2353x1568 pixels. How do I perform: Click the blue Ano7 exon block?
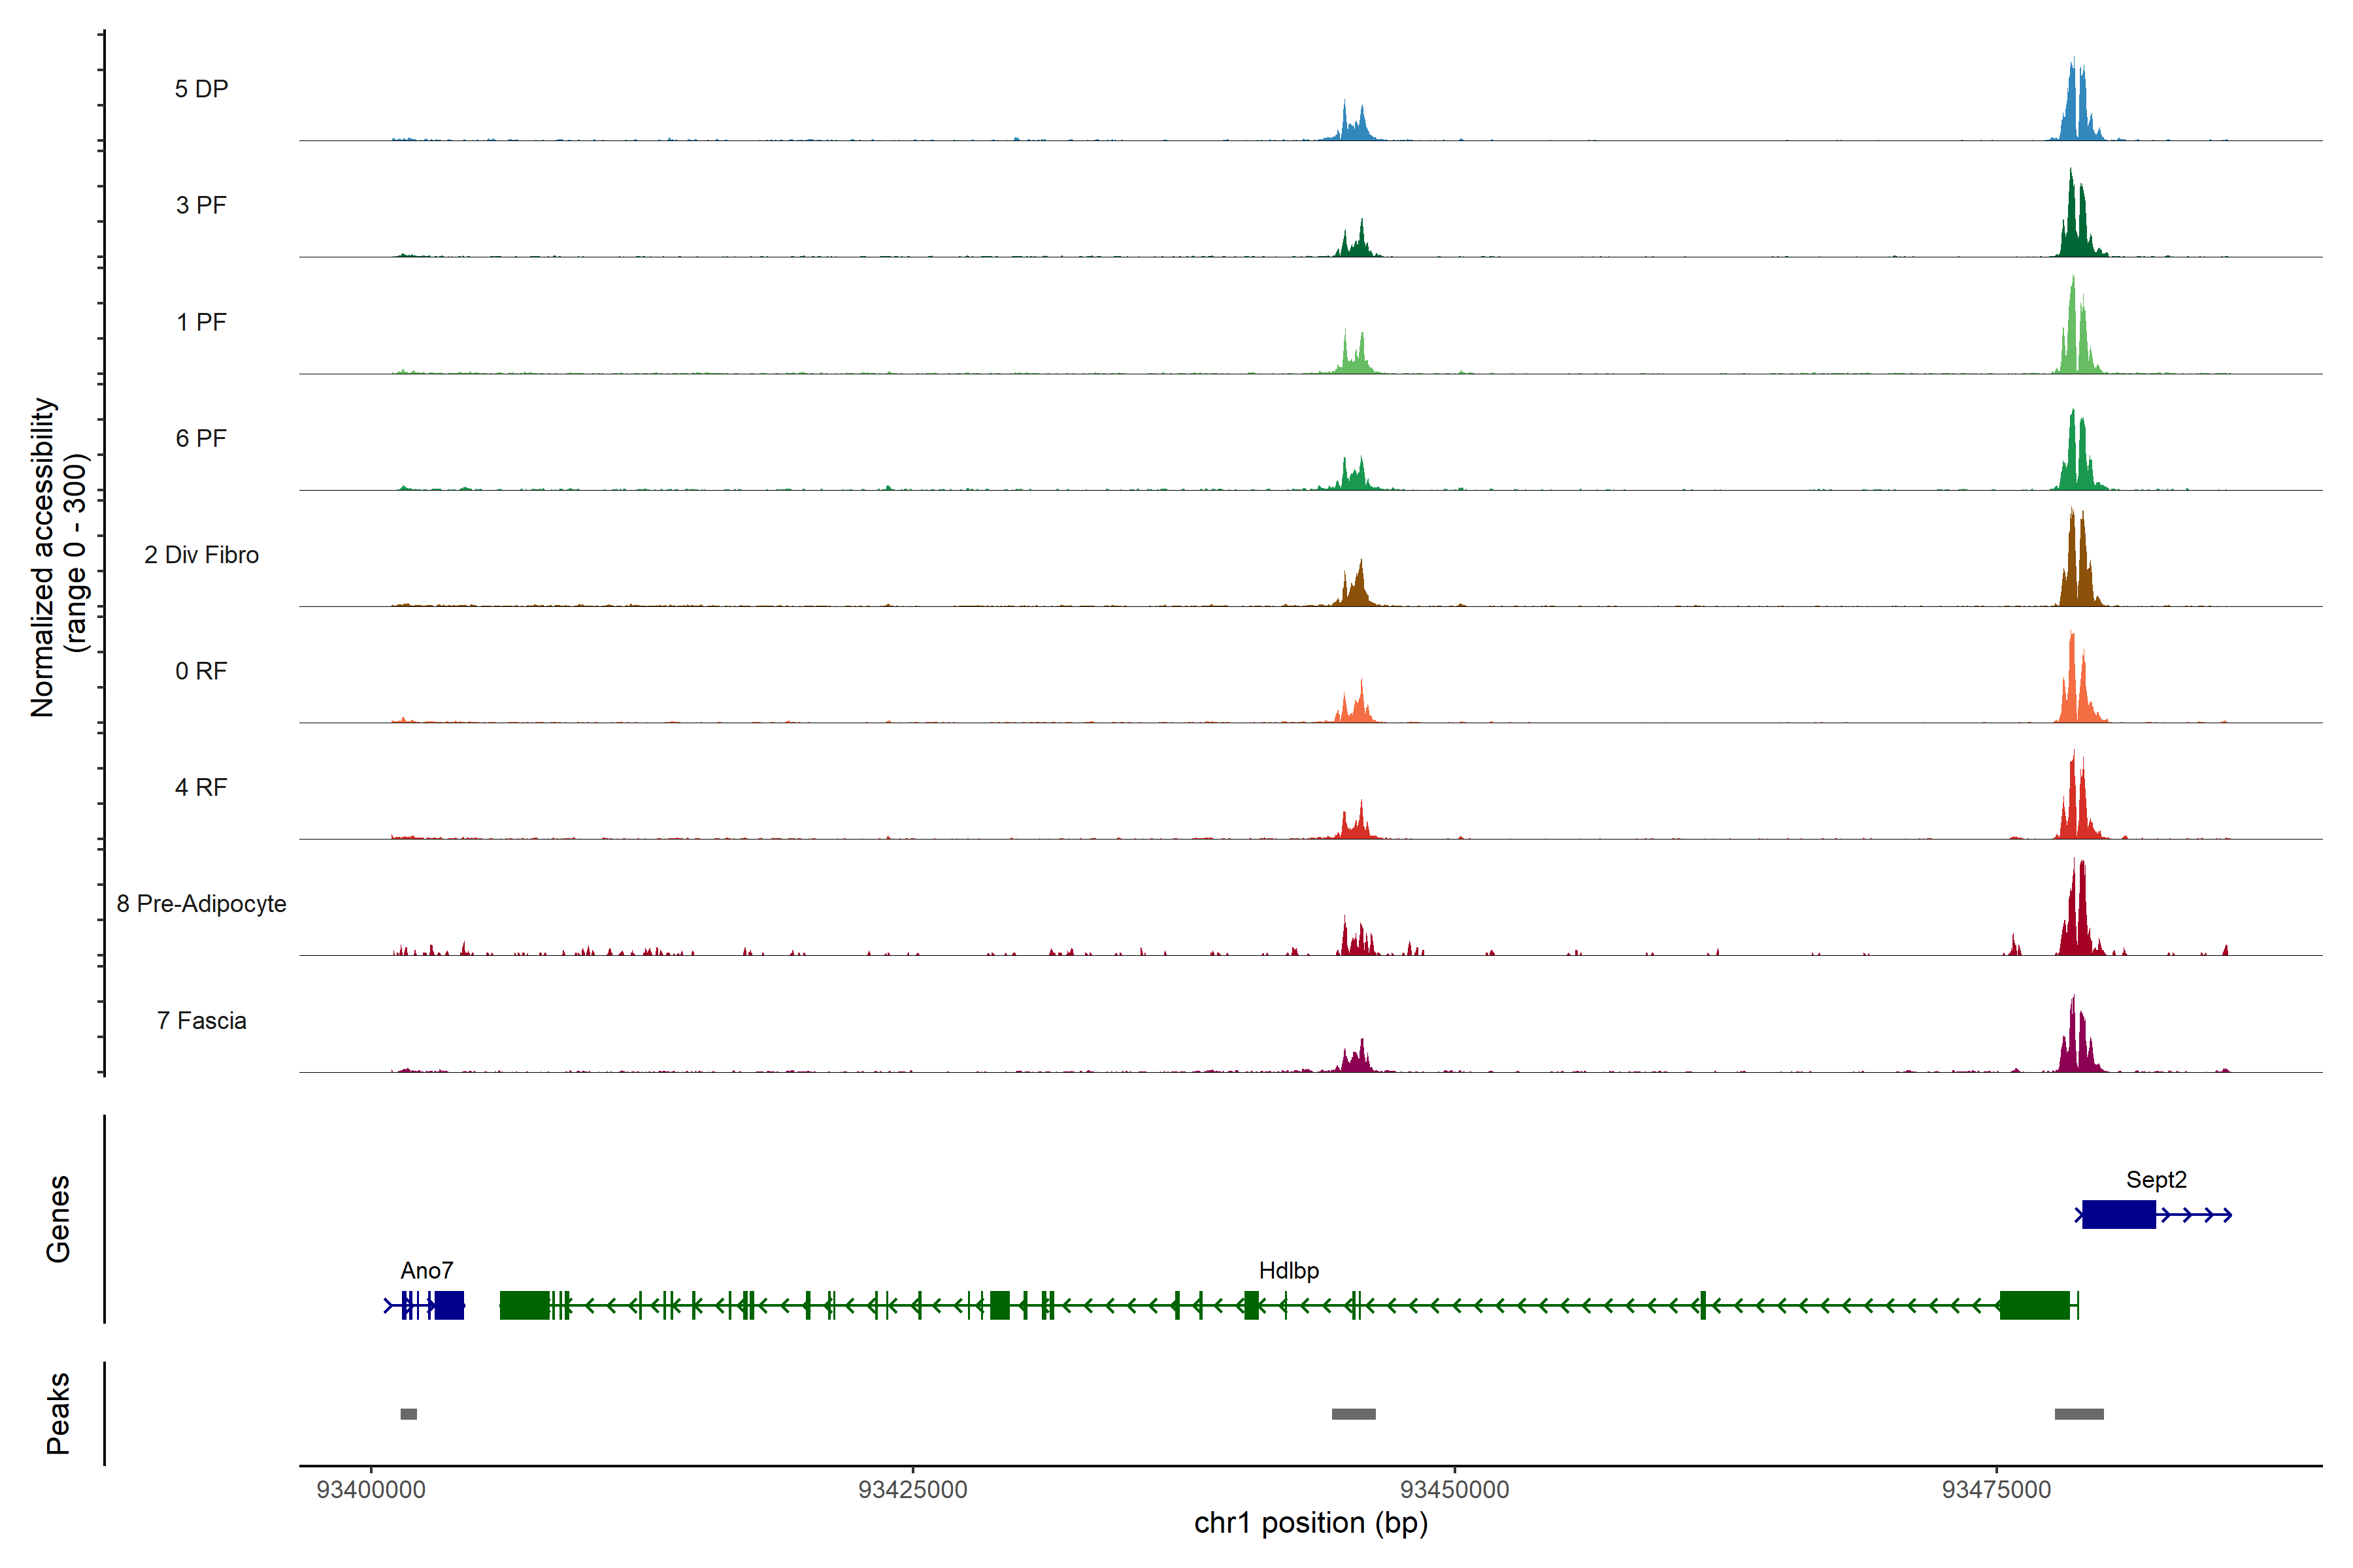(x=449, y=1305)
